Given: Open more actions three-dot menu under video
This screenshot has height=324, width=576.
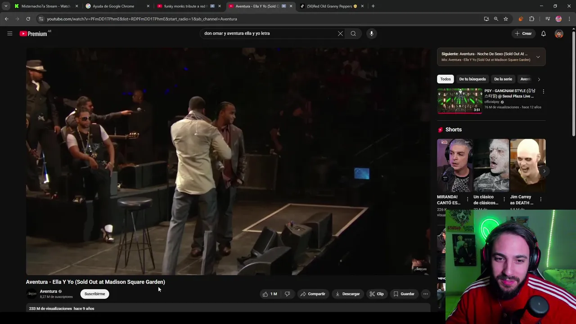Looking at the screenshot, I should click(x=425, y=294).
